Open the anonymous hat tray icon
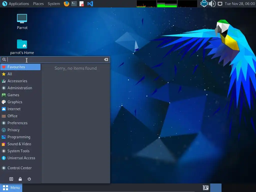Screen dimensions: 256x192 tap(204, 3)
